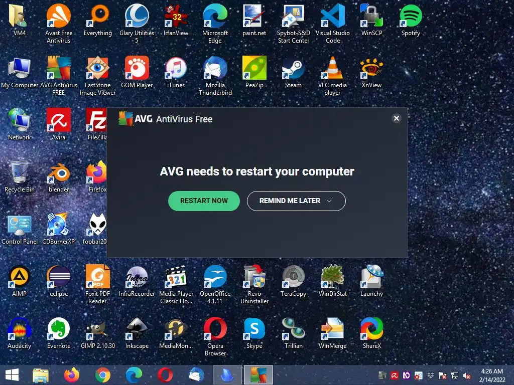Open Spotify desktop shortcut
This screenshot has width=514, height=385.
point(411,20)
